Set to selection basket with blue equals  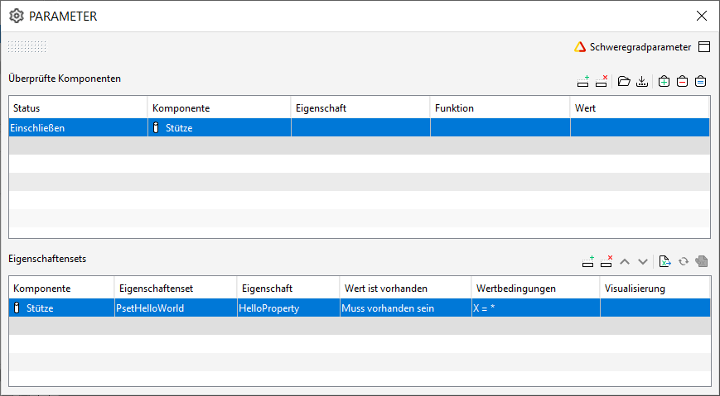pyautogui.click(x=700, y=82)
